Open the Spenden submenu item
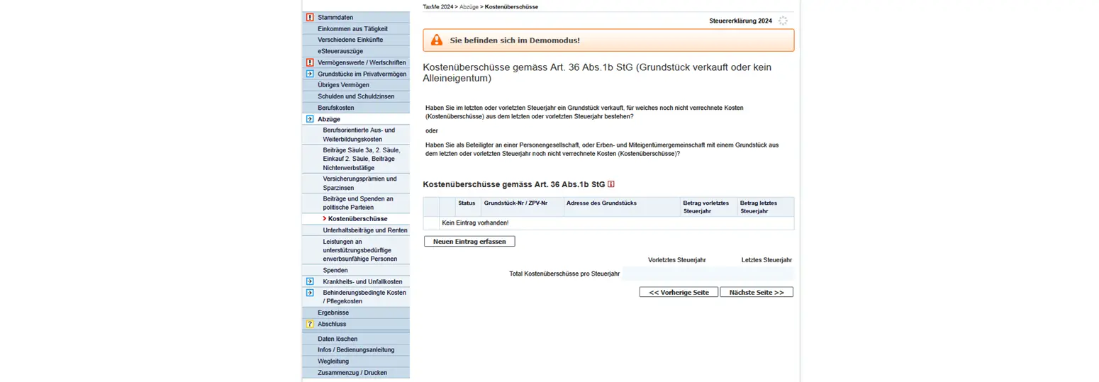Viewport: 1099px width, 382px height. tap(335, 270)
